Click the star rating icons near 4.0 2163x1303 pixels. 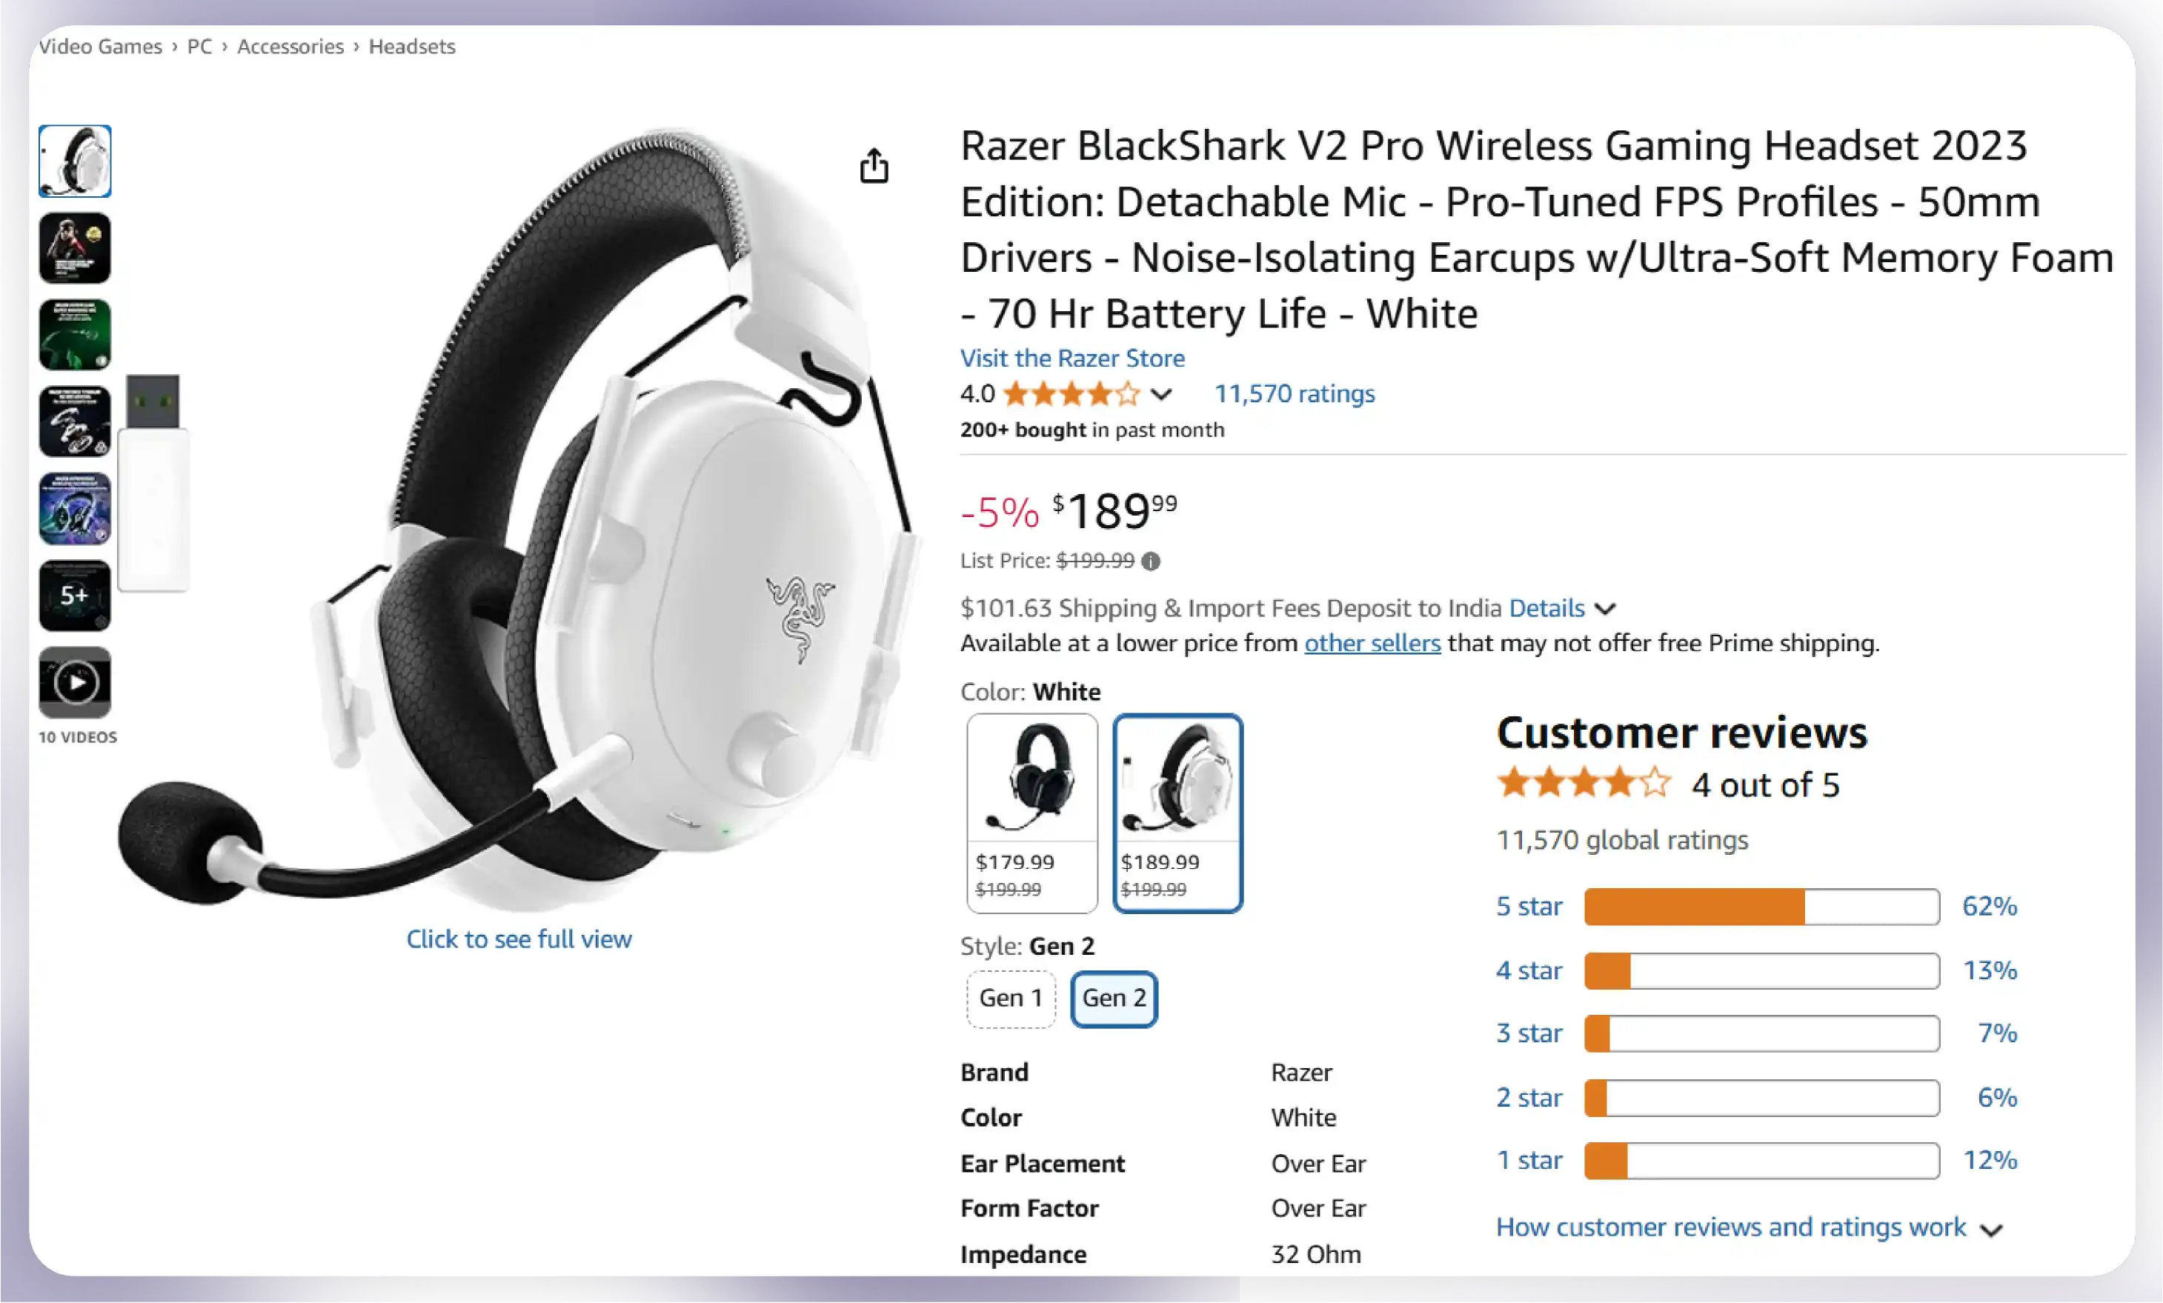click(1071, 394)
